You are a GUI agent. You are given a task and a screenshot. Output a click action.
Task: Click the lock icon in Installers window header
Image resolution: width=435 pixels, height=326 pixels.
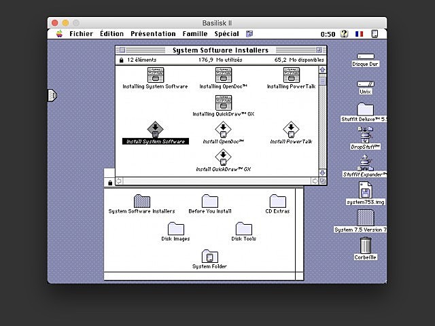coord(121,60)
